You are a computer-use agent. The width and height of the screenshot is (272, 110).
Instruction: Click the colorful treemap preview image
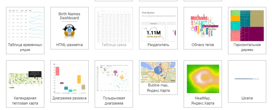click(247, 26)
